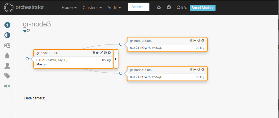Open the tags icon in sidebar
Image resolution: width=279 pixels, height=118 pixels.
click(x=7, y=76)
